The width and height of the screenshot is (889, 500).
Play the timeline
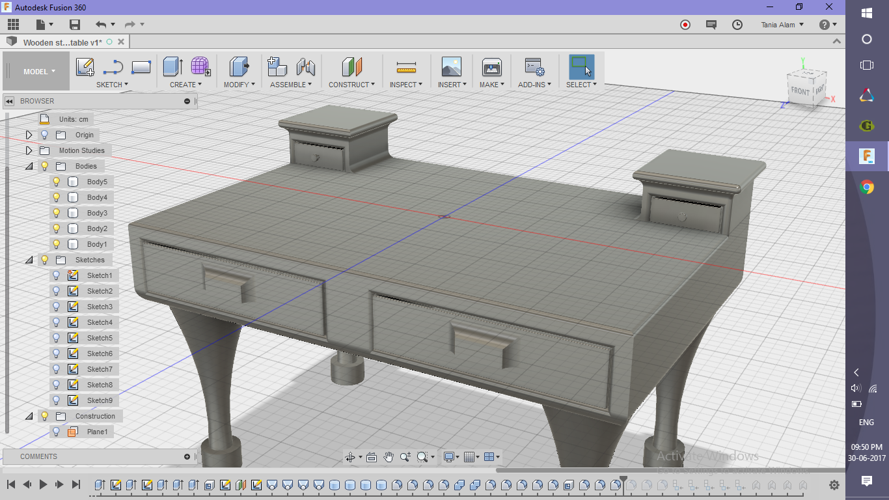tap(44, 484)
